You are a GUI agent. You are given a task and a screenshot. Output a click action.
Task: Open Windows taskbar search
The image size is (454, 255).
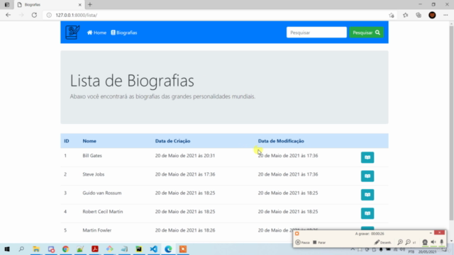21,249
